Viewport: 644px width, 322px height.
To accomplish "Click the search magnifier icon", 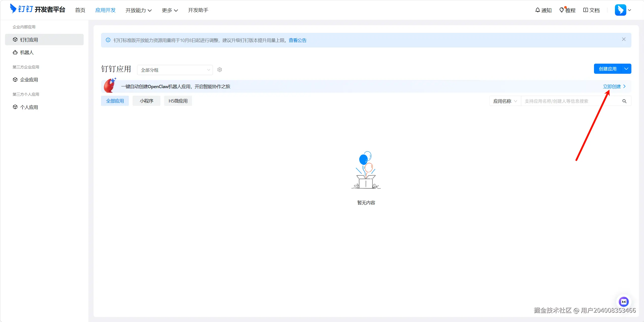I will (x=624, y=101).
